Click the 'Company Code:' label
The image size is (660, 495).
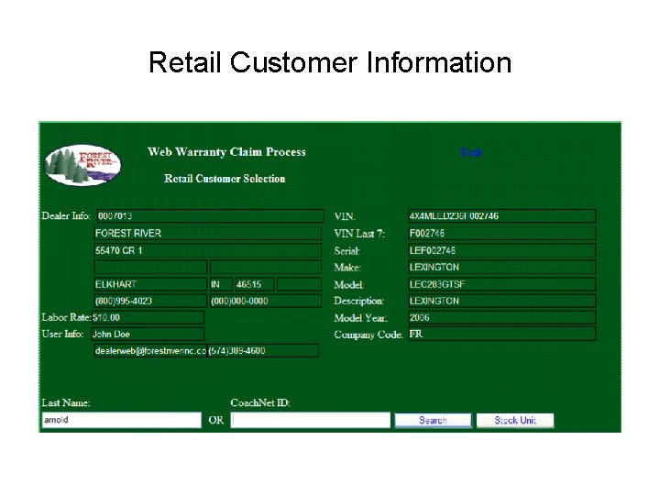(368, 335)
